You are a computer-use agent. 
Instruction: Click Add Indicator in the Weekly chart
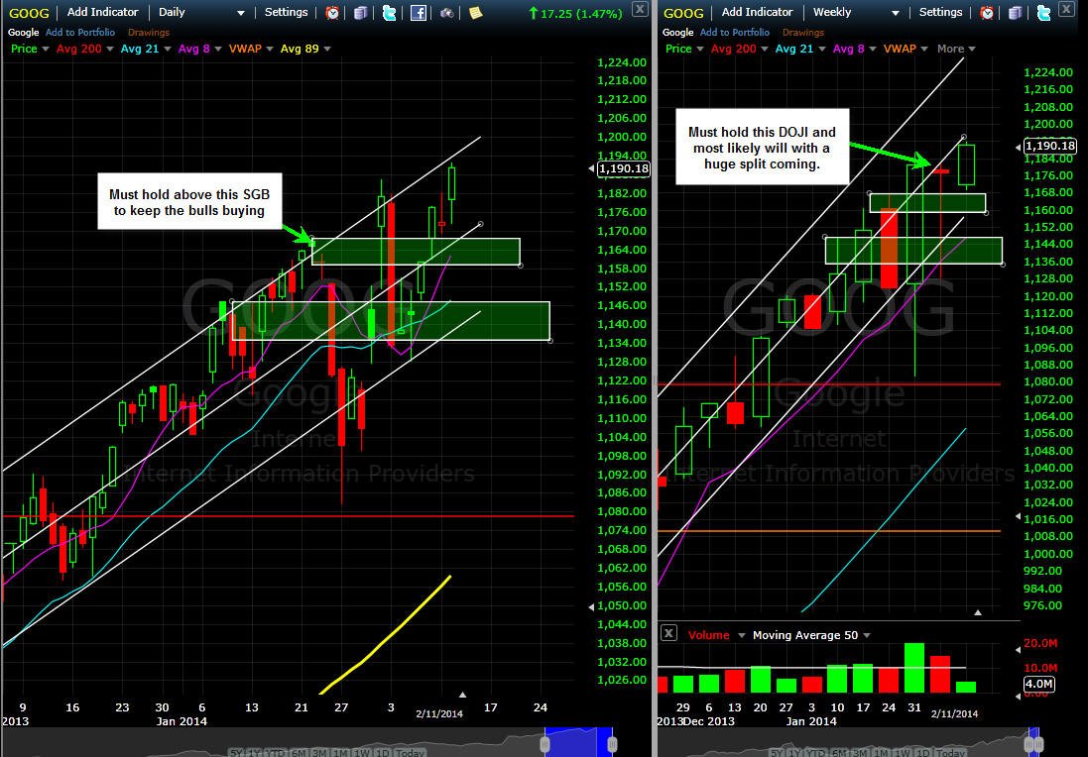[x=757, y=12]
